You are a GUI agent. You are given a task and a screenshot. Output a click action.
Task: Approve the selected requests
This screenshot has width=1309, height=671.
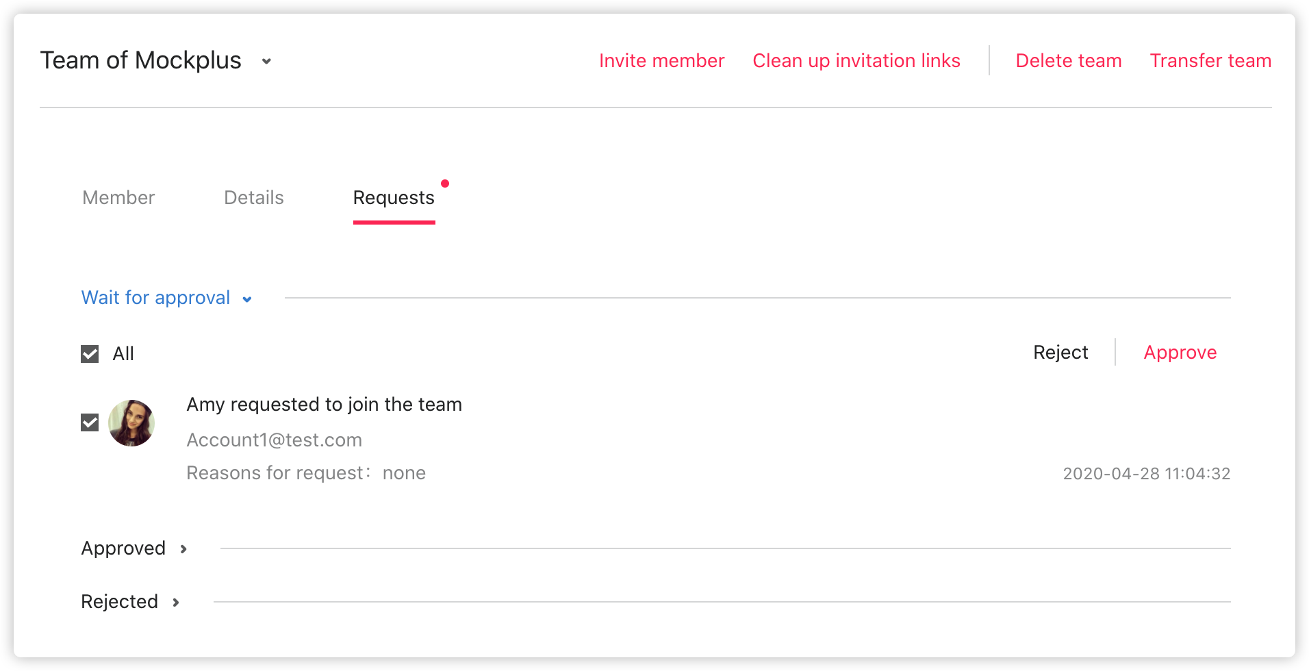pos(1180,353)
